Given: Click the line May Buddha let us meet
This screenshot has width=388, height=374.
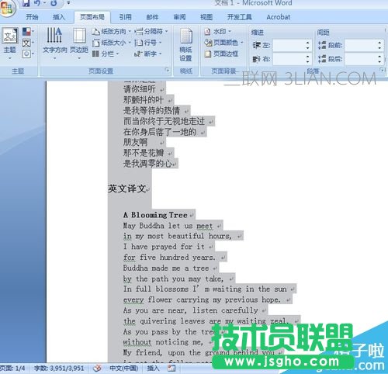Looking at the screenshot, I should click(x=168, y=226).
